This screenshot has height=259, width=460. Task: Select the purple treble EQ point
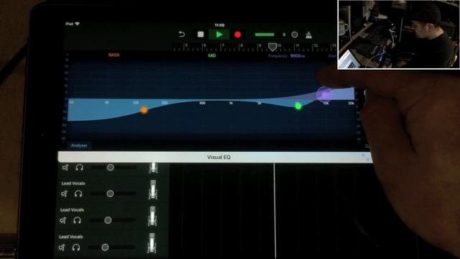point(324,94)
